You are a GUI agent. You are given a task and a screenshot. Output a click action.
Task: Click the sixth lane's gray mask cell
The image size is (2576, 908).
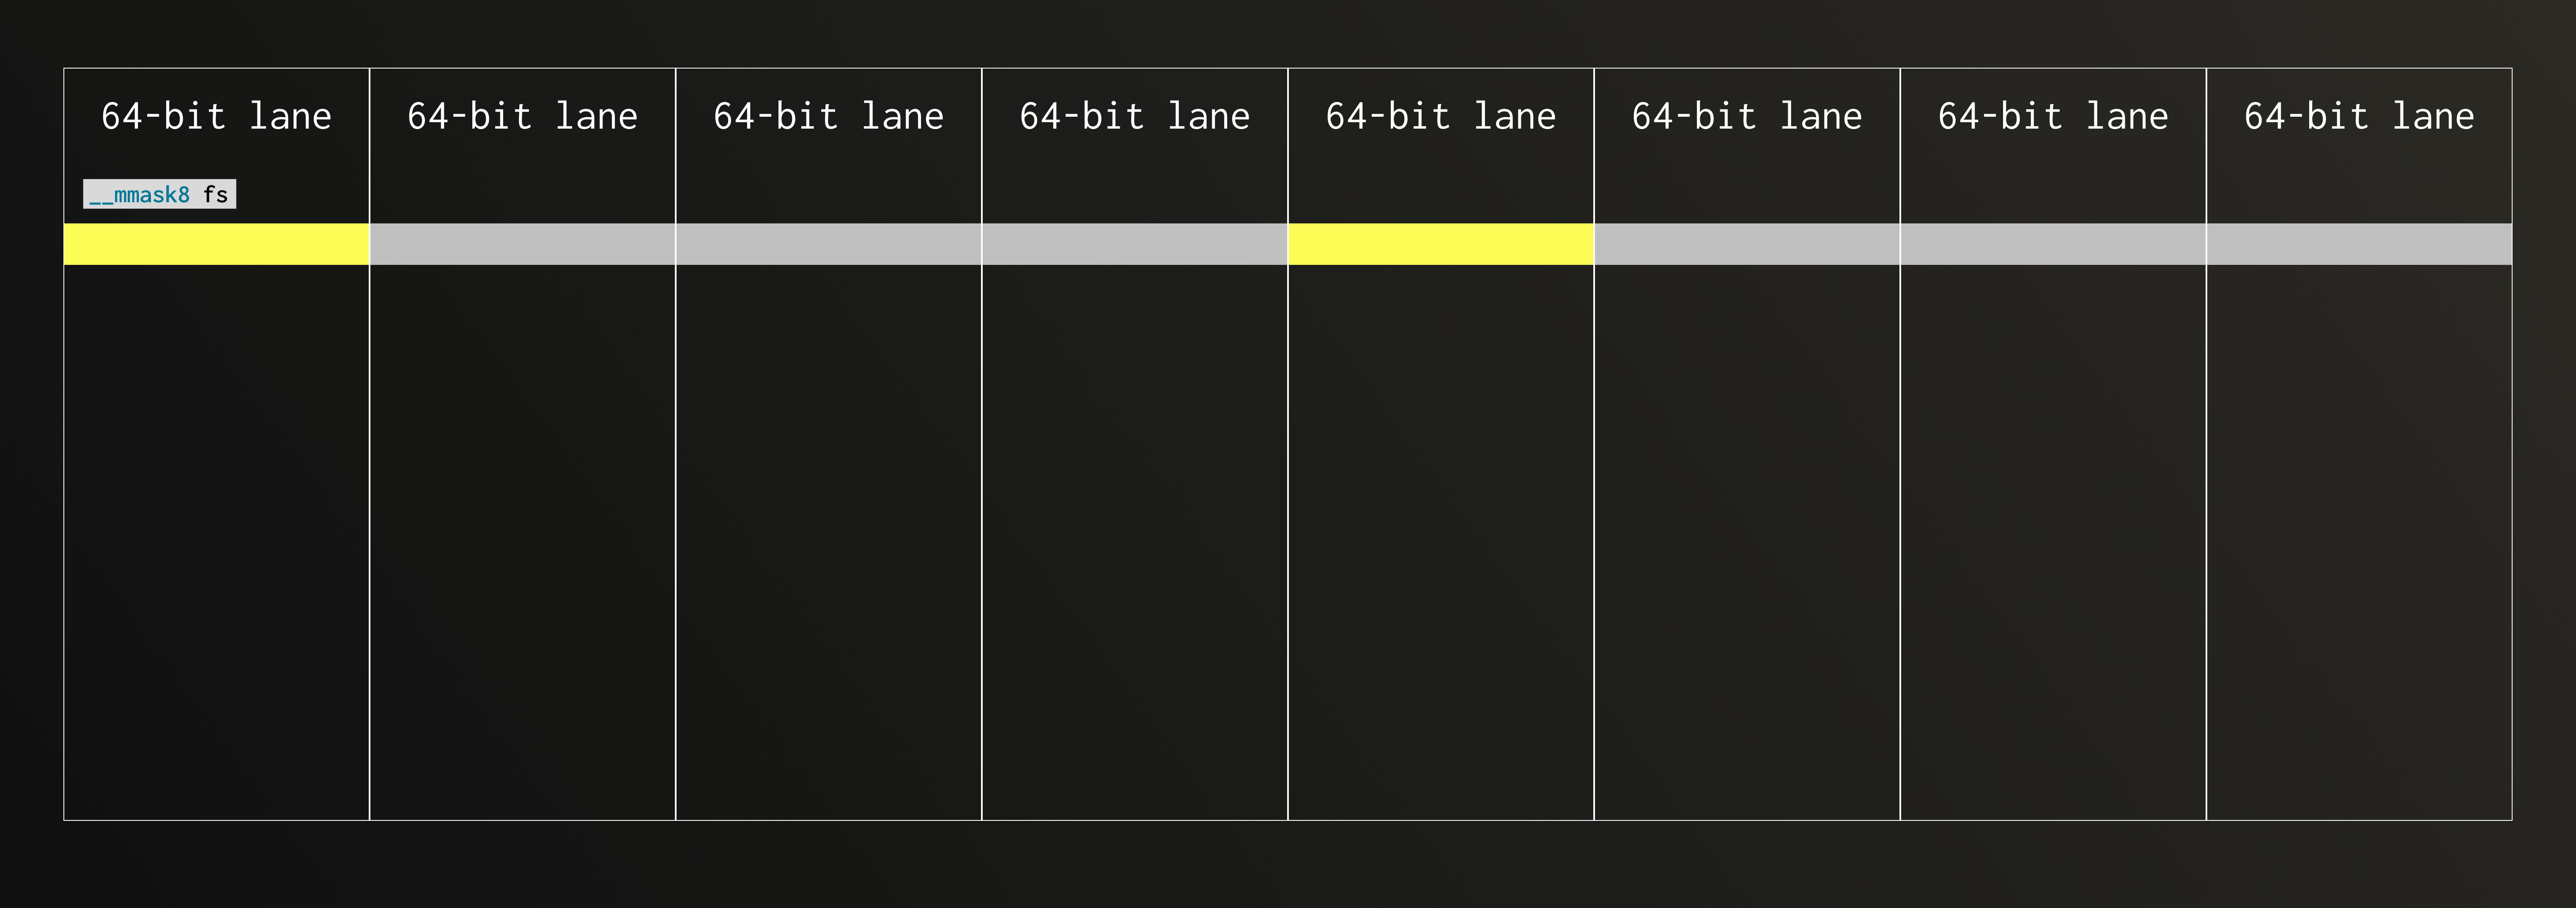(1747, 244)
